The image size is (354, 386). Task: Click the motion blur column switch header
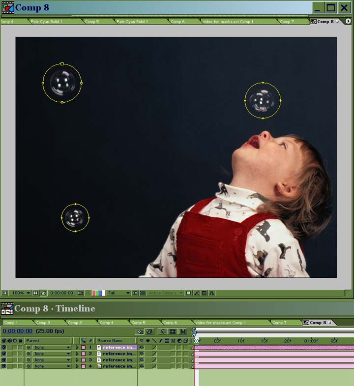(x=173, y=341)
